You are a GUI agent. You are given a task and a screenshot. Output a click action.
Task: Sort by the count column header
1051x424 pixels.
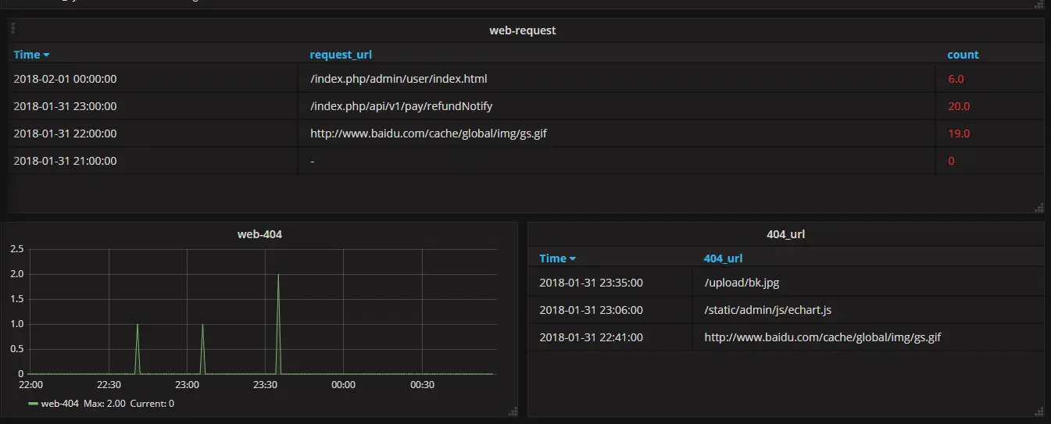(x=963, y=55)
